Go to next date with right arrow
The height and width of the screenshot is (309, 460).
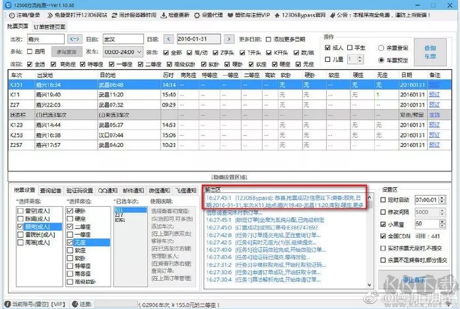pos(229,39)
